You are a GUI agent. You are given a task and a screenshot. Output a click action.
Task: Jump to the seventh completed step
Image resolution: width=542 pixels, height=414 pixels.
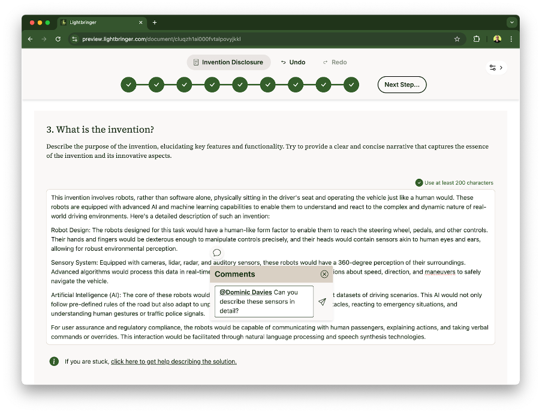(296, 85)
